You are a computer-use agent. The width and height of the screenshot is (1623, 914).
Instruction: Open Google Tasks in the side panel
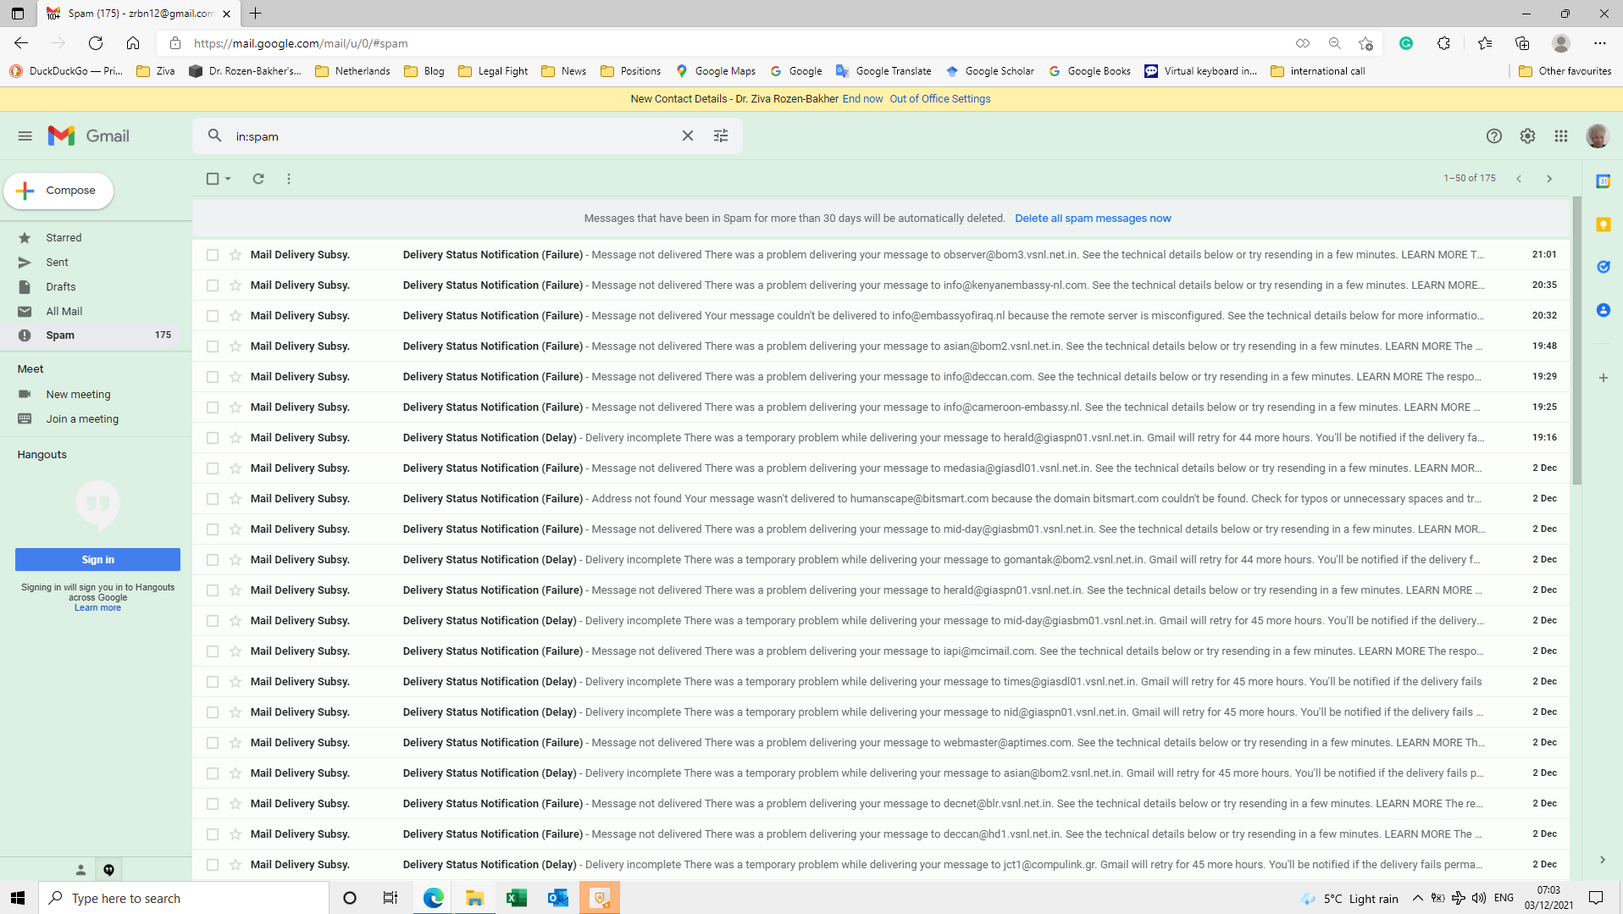point(1604,267)
